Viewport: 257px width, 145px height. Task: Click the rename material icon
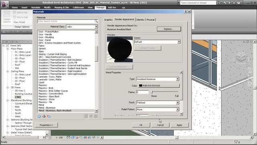click(x=44, y=116)
